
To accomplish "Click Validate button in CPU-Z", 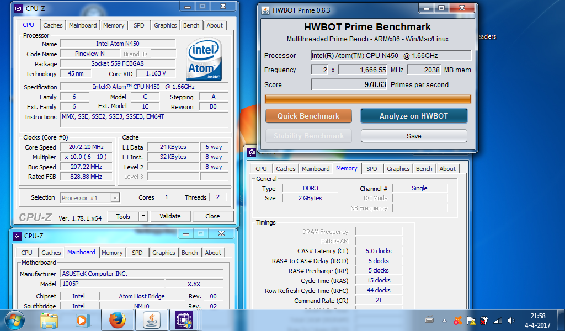I will point(170,216).
